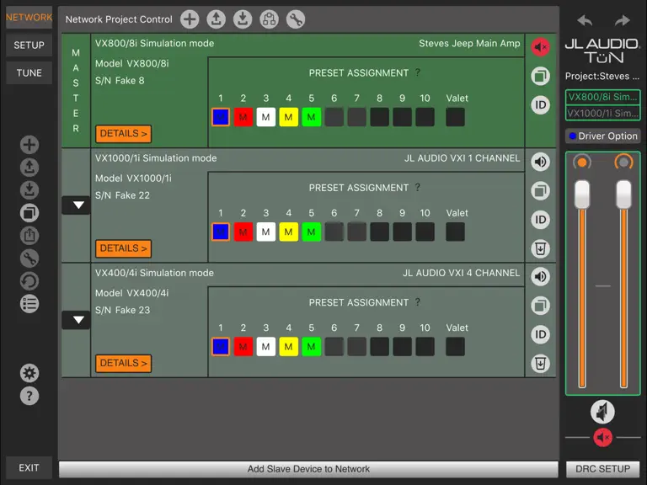This screenshot has height=485, width=647.
Task: Click the plus icon in left sidebar
Action: click(29, 145)
